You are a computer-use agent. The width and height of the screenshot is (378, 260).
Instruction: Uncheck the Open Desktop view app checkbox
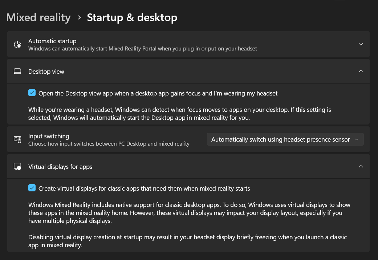click(x=32, y=93)
